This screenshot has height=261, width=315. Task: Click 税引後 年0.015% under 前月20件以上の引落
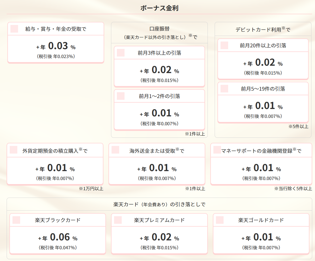coord(263,73)
